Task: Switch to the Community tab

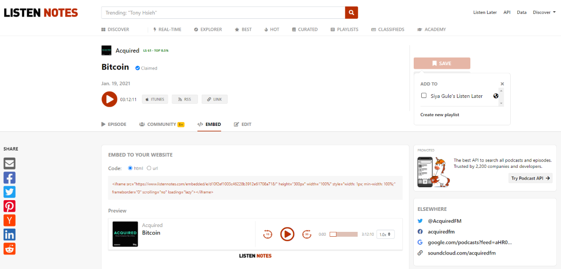Action: (162, 124)
